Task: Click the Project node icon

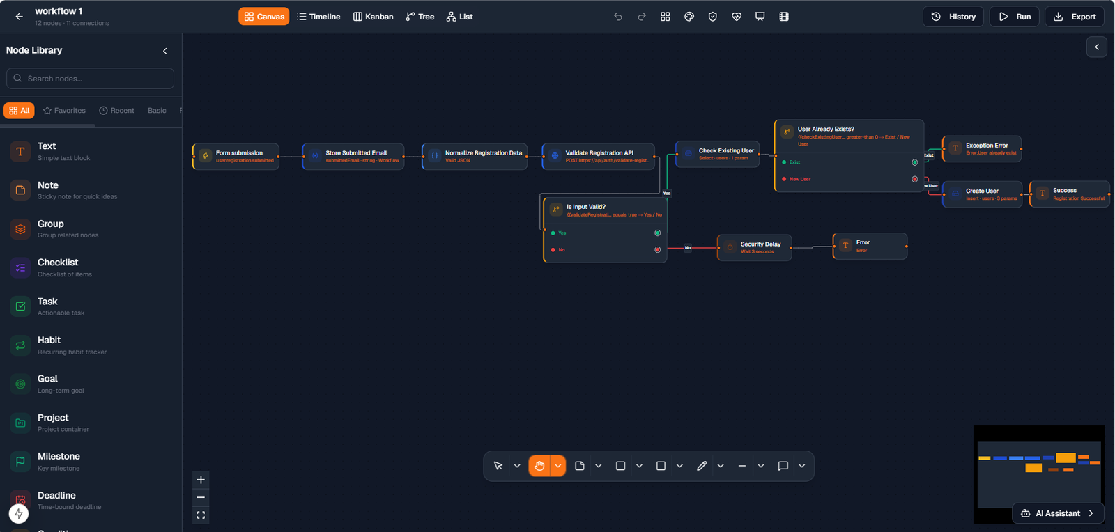Action: click(20, 423)
